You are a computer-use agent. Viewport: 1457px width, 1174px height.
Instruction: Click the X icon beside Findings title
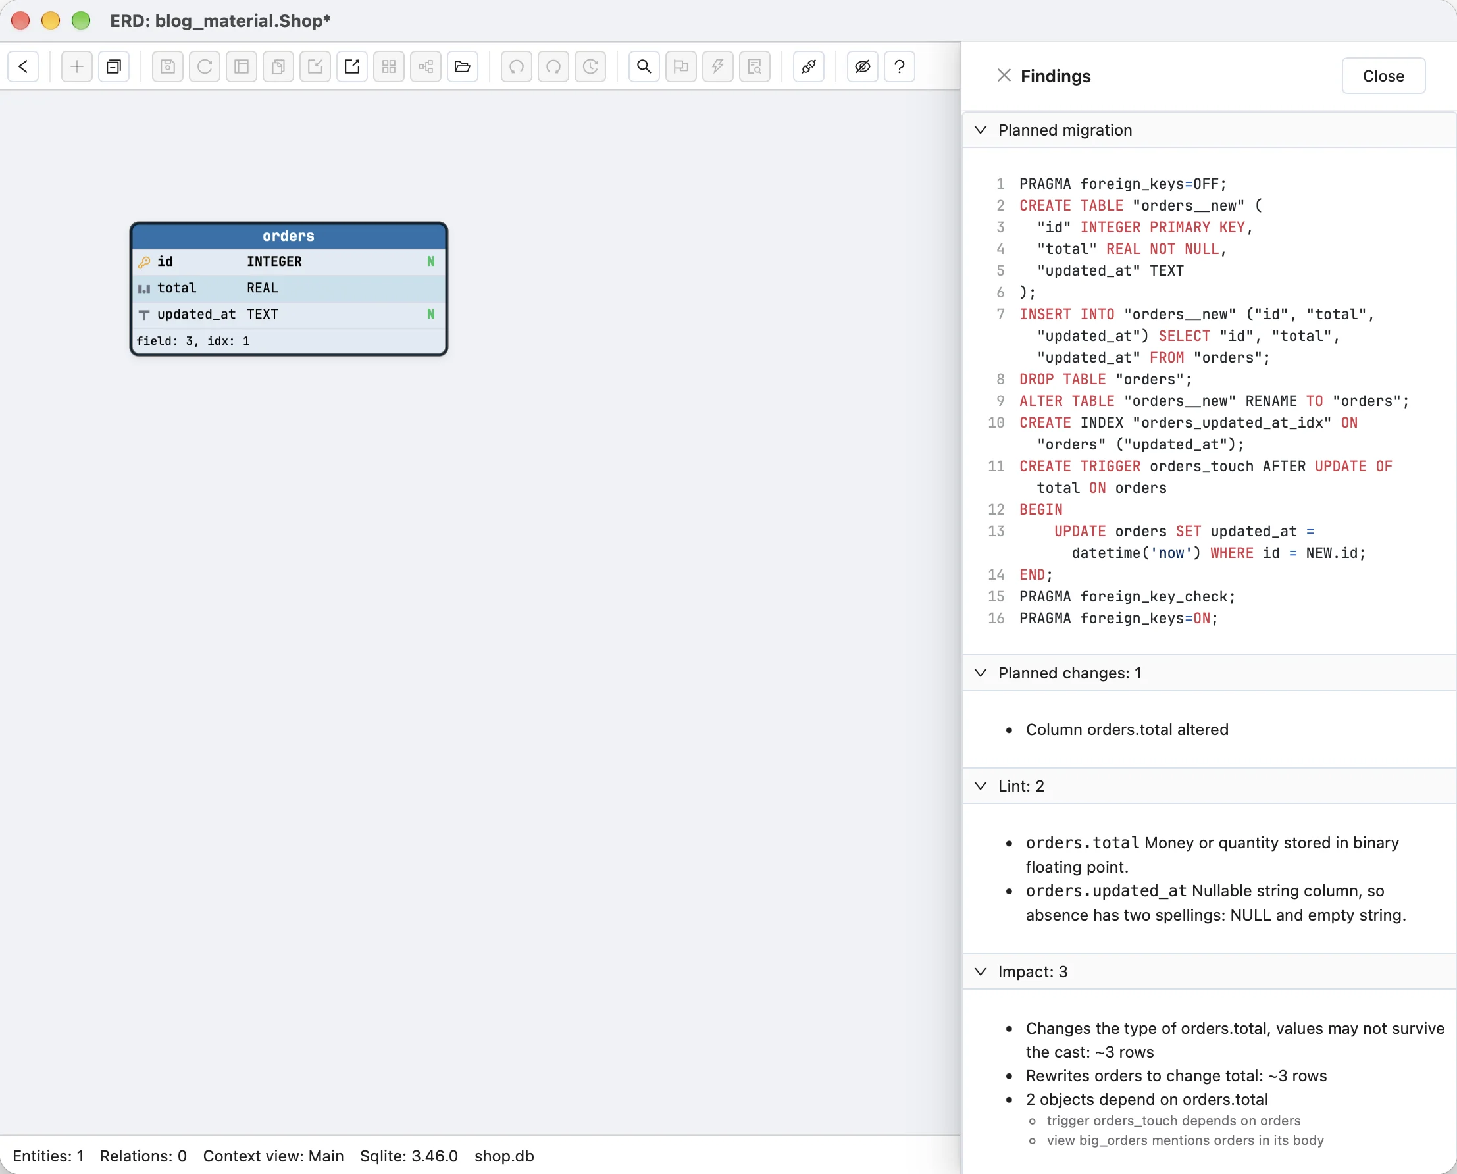coord(1004,76)
